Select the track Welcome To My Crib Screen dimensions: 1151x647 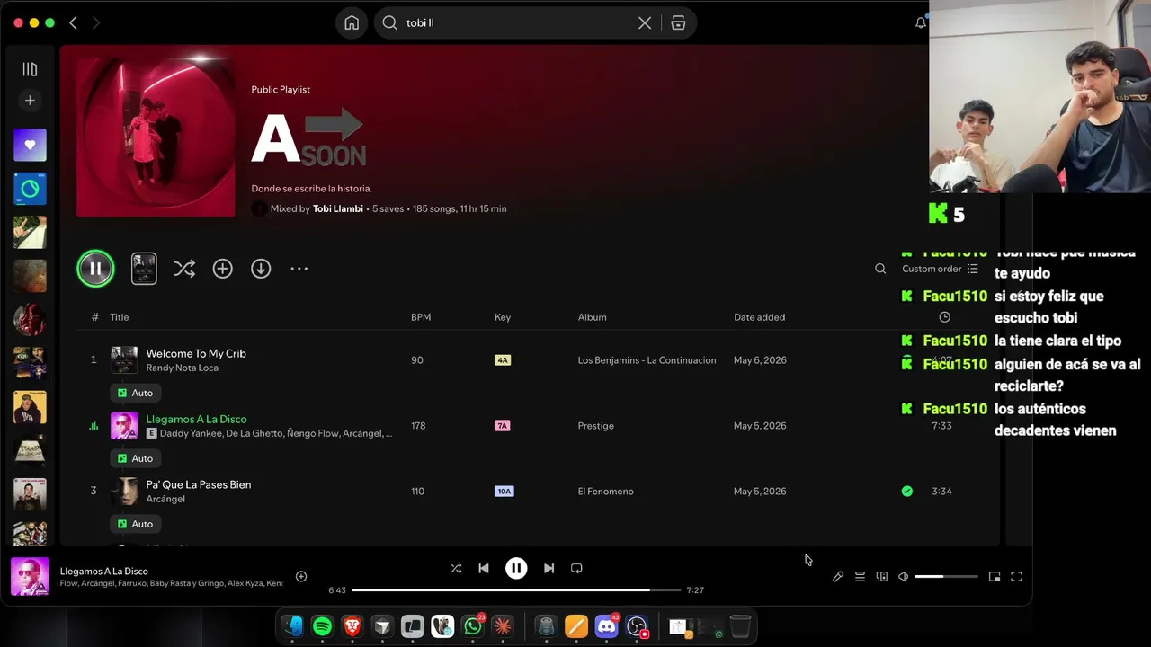(x=196, y=353)
